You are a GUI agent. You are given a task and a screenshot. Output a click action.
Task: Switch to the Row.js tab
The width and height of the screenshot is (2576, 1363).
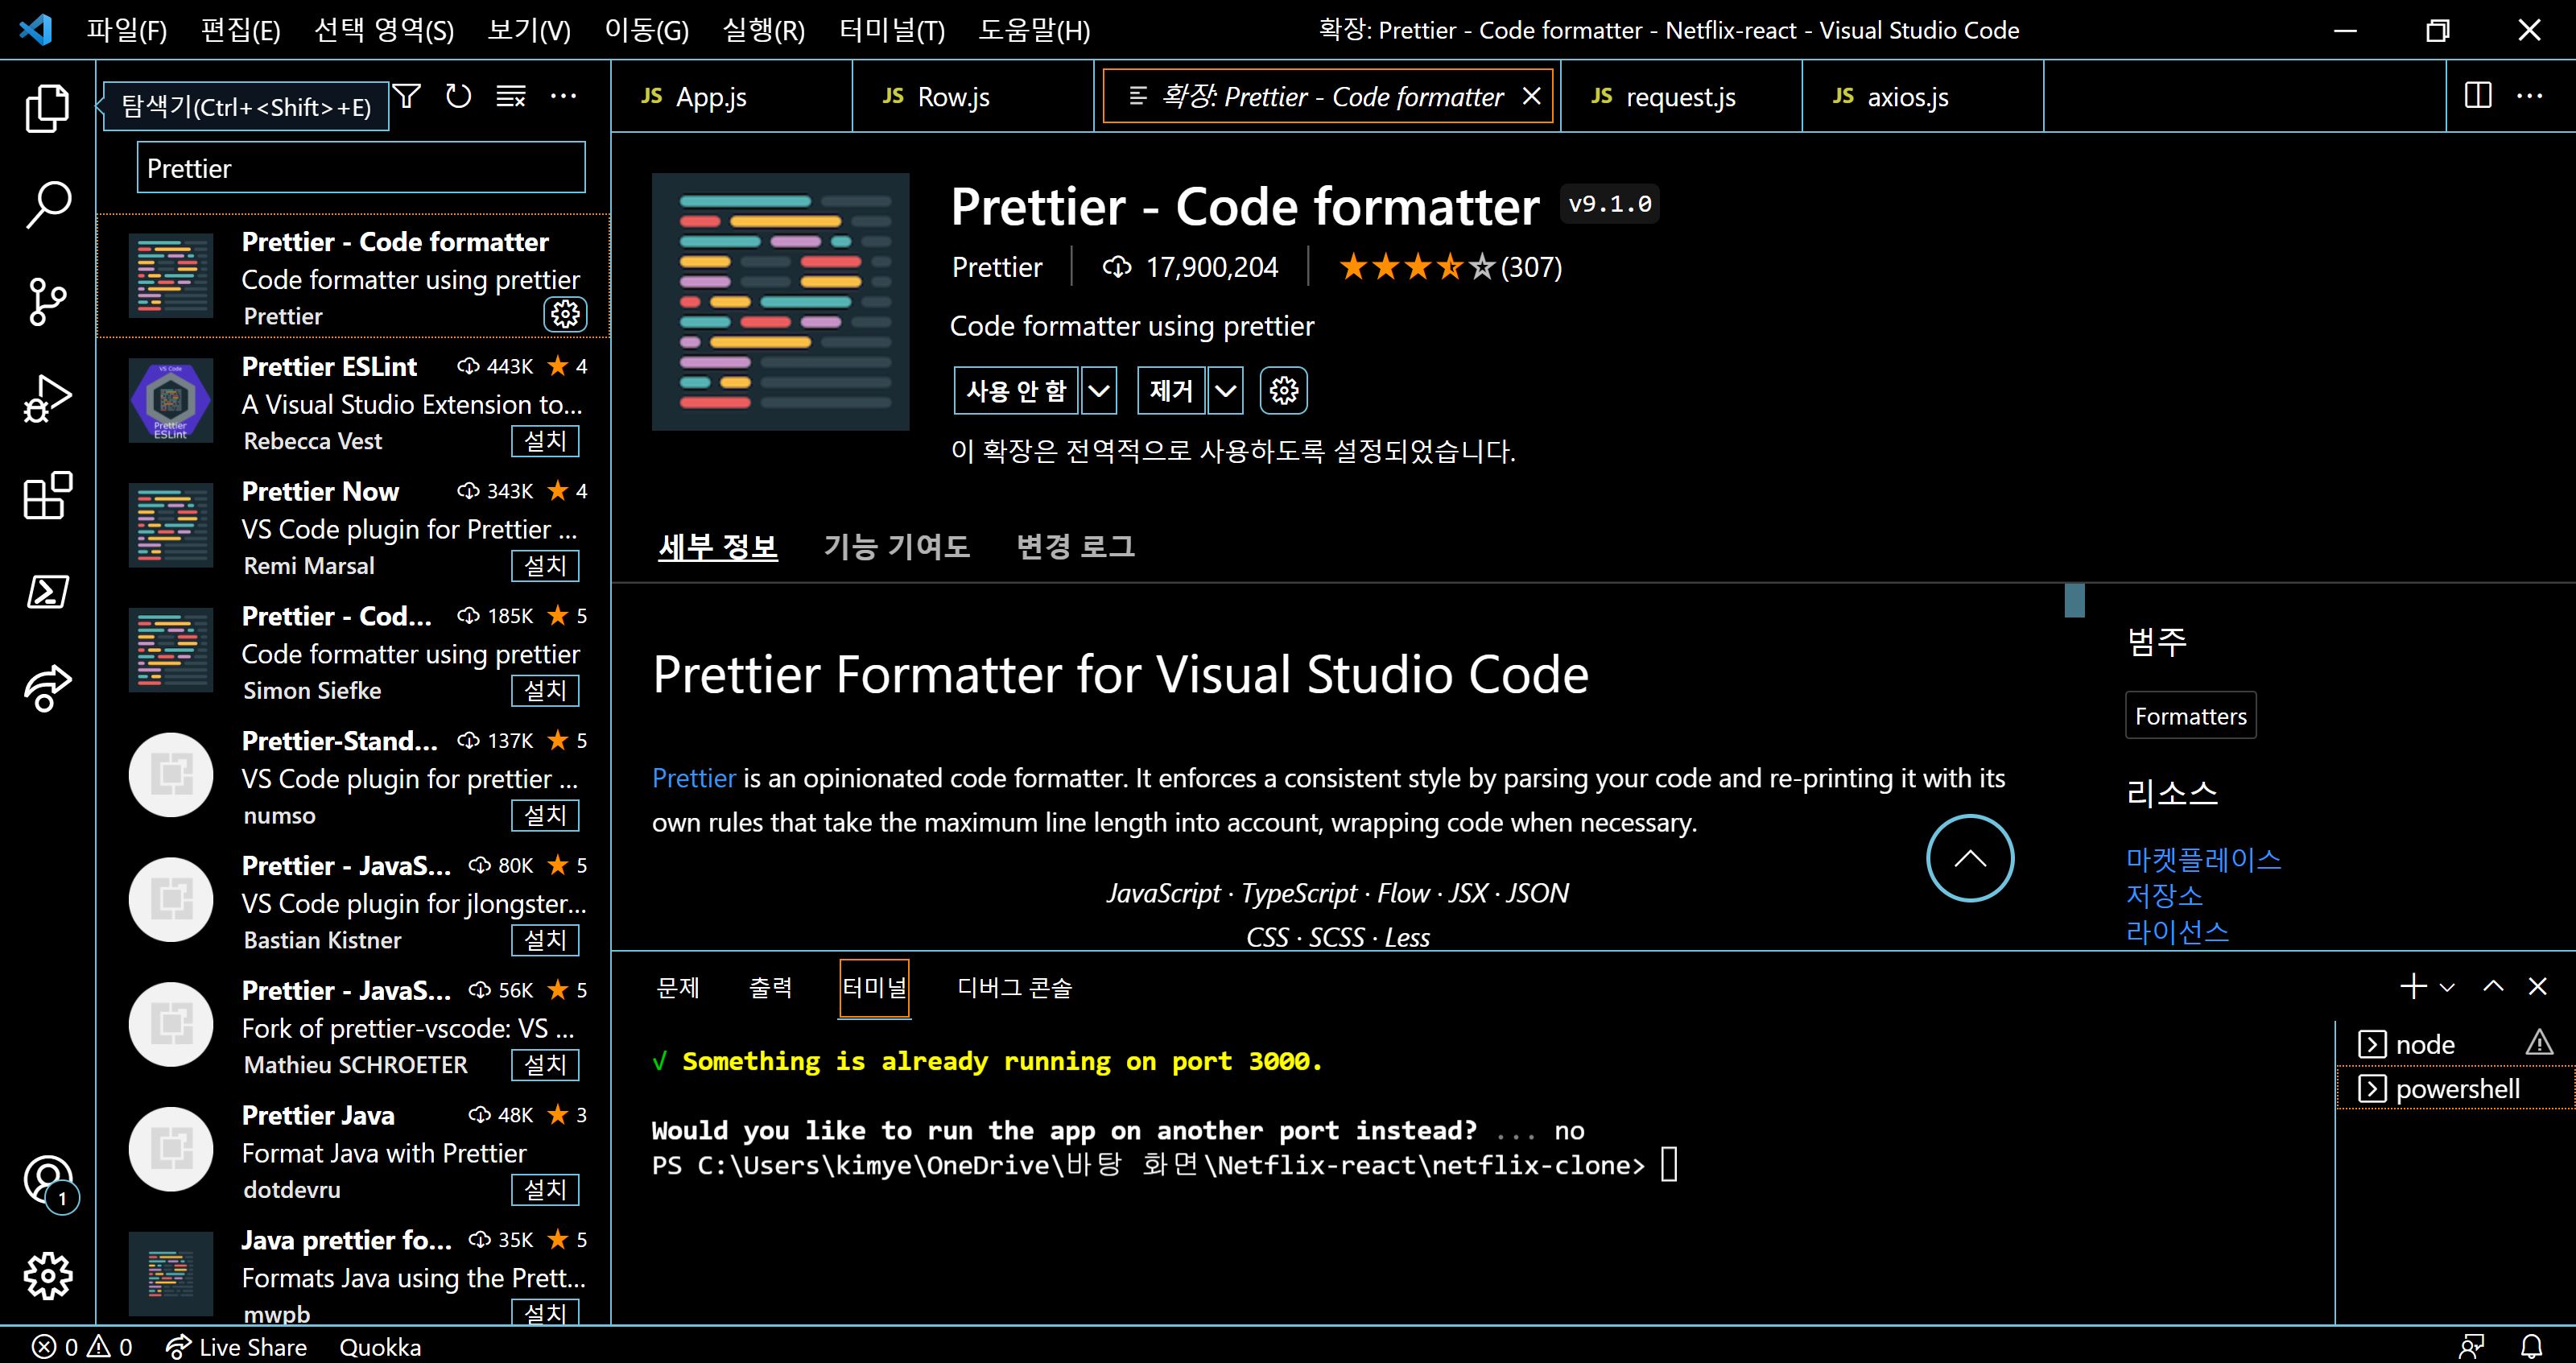click(x=973, y=96)
